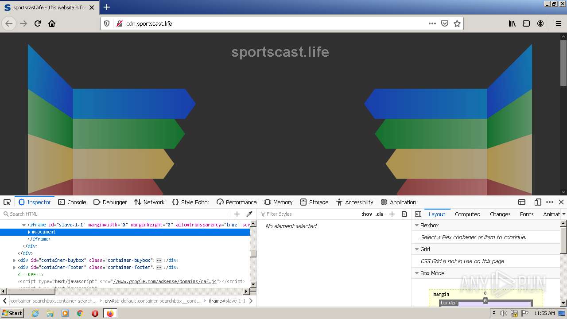Toggle print media simulation
The image size is (567, 319).
[404, 214]
